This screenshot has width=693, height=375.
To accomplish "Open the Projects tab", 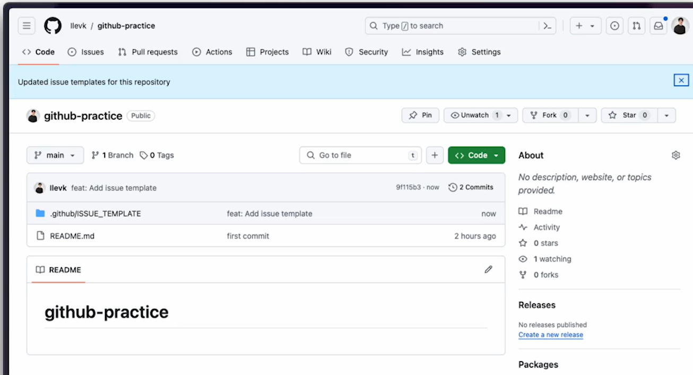I will (x=268, y=52).
